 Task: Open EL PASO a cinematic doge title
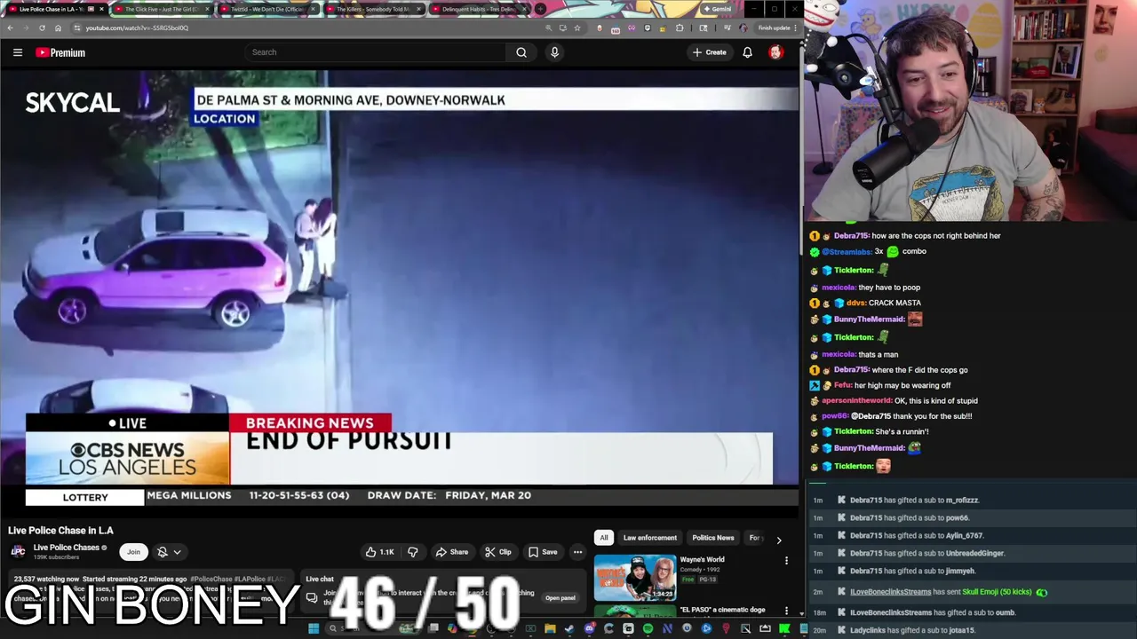722,610
